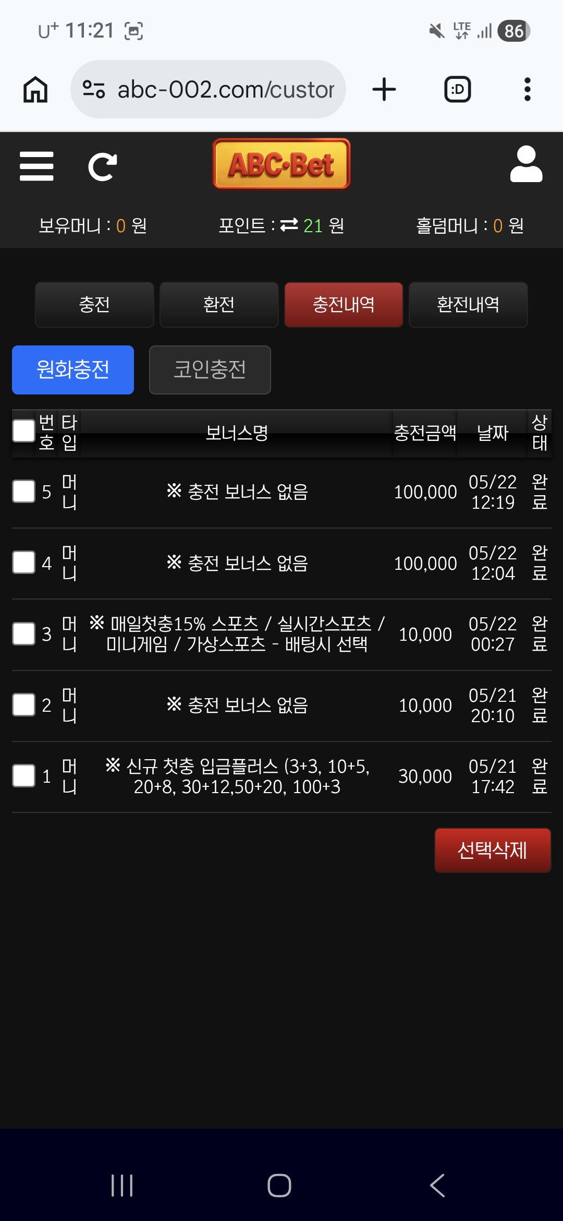Switch to the 충전 tab
The height and width of the screenshot is (1221, 563).
pos(94,305)
